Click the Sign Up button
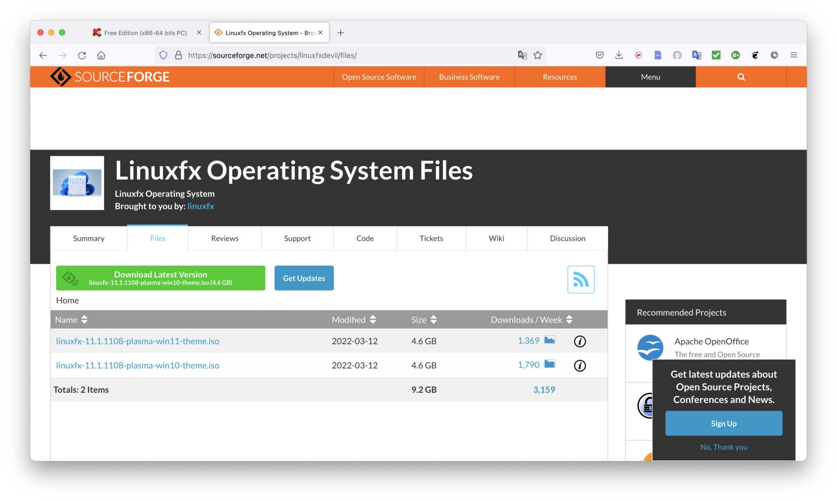The width and height of the screenshot is (837, 501). pyautogui.click(x=724, y=423)
